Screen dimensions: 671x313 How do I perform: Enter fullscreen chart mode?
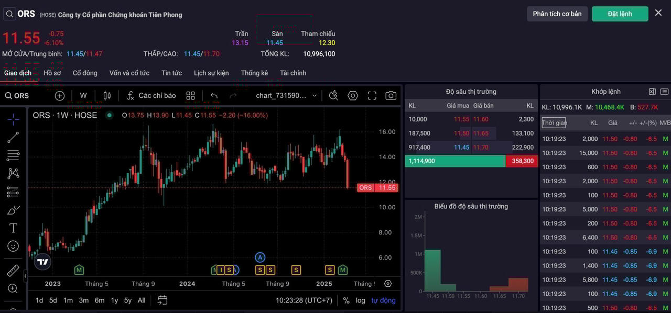click(372, 96)
